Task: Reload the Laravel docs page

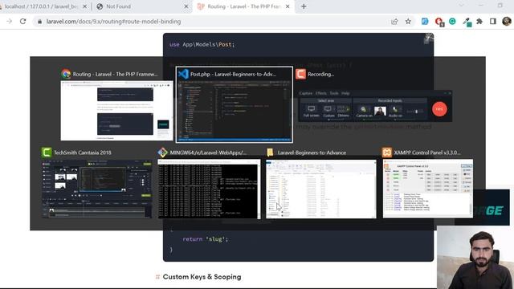Action: [x=22, y=22]
